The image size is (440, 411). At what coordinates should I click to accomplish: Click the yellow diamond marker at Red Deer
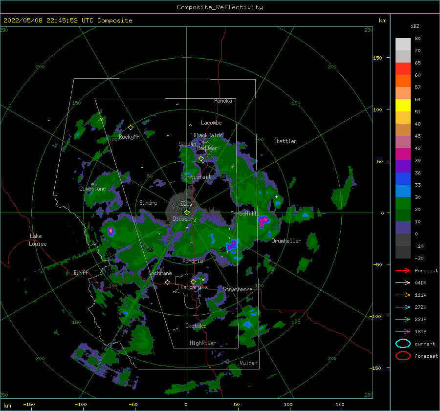tap(201, 159)
